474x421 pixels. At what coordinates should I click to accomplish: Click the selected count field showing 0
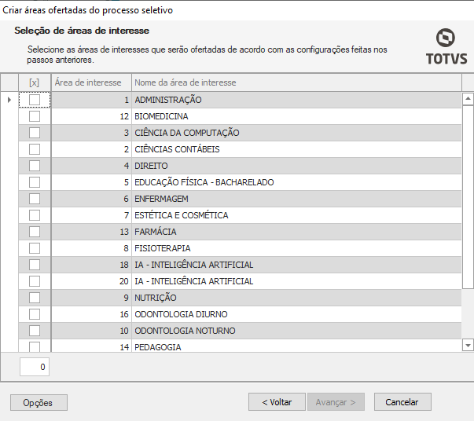click(x=35, y=366)
